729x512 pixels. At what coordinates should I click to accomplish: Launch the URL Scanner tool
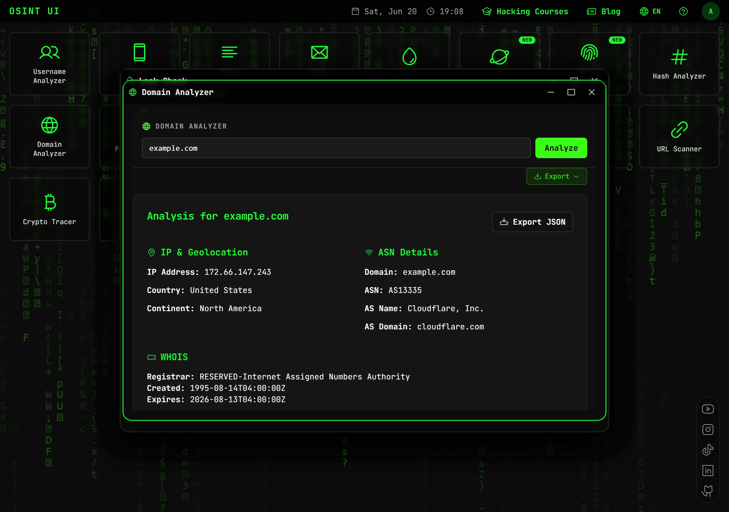(x=679, y=137)
